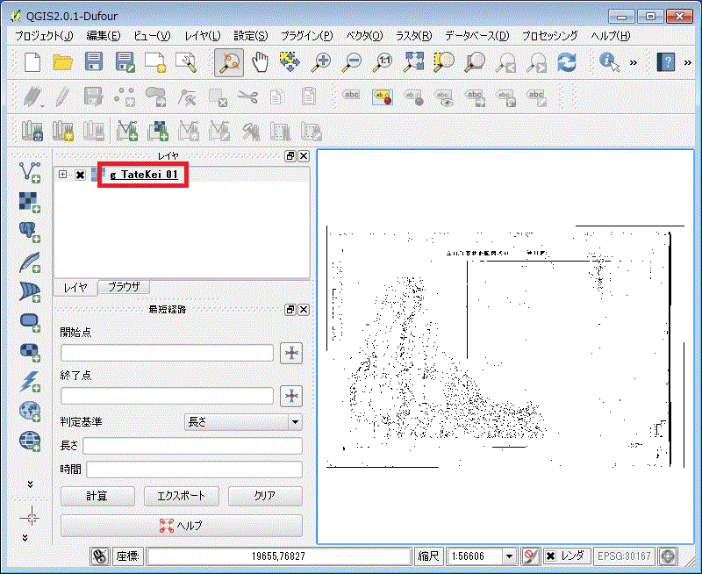Click the 開始点 start point input field
The height and width of the screenshot is (574, 702).
coord(167,353)
